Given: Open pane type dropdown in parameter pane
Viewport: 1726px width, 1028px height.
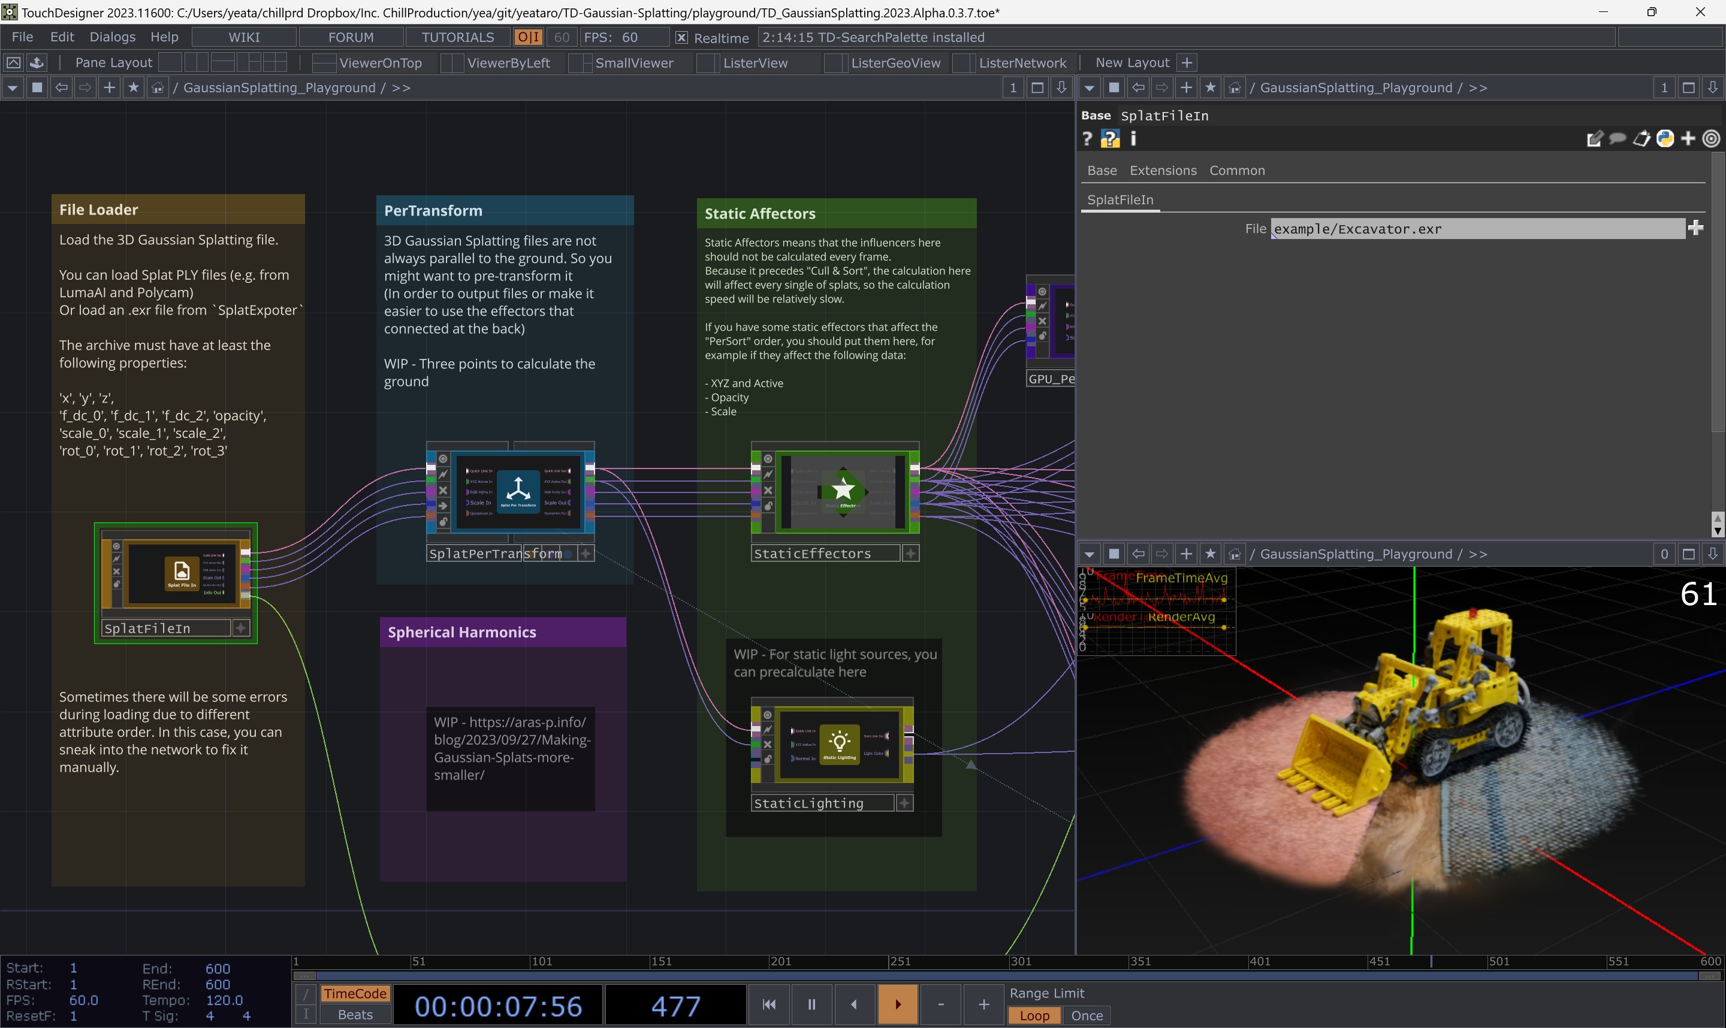Looking at the screenshot, I should [x=1089, y=88].
